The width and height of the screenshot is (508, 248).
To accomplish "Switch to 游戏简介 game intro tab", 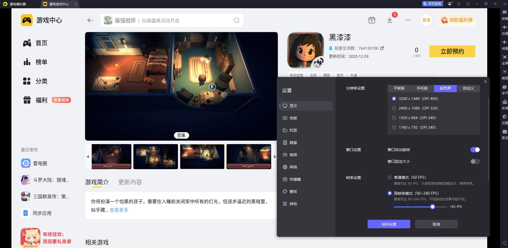I will [97, 182].
